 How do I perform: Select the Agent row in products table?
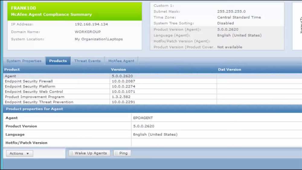click(153, 76)
